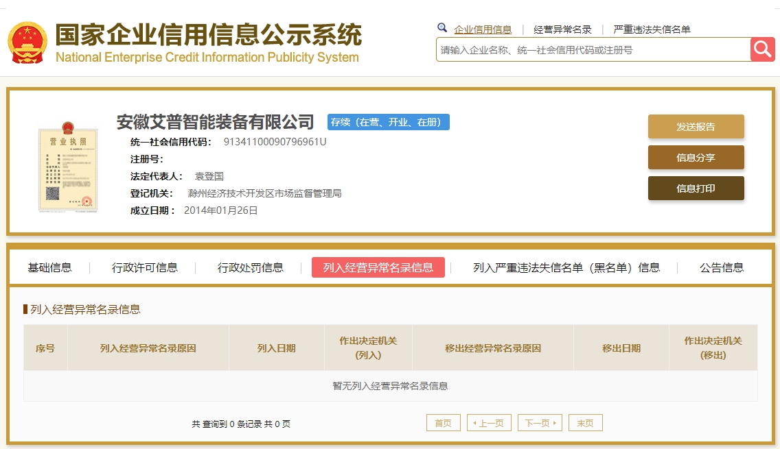Click the site title 国家企业信用信息公示系统
Image resolution: width=780 pixels, height=449 pixels.
pos(209,35)
